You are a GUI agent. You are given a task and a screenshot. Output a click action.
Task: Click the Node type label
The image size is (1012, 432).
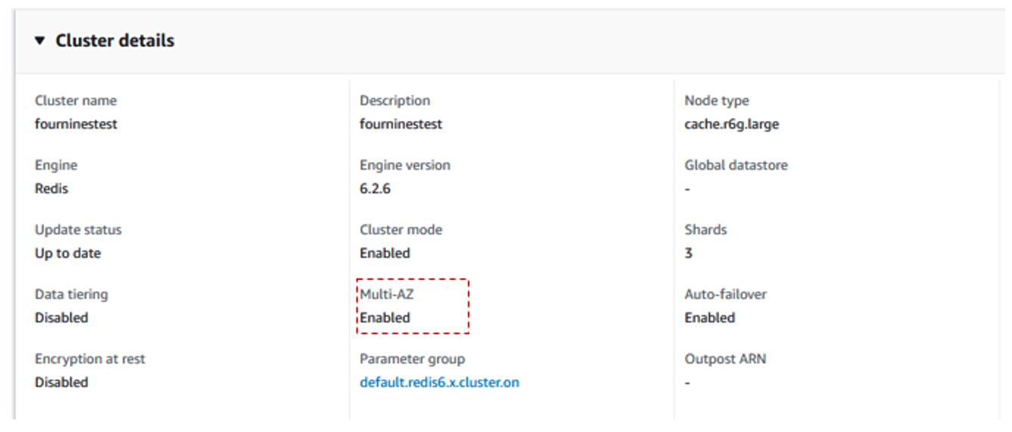[x=717, y=101]
